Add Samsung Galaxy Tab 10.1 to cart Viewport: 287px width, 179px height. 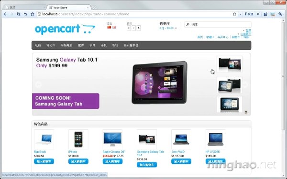[147, 165]
